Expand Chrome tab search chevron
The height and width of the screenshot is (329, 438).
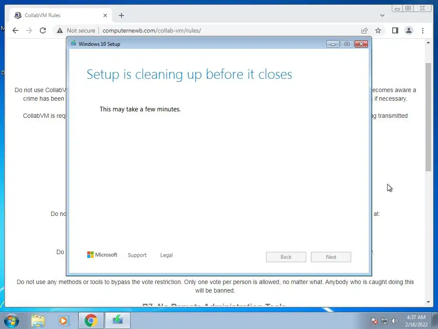(382, 15)
